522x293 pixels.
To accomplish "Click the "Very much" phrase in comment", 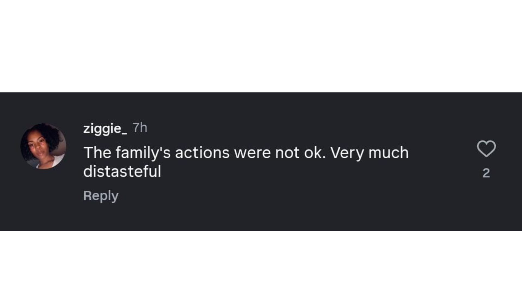I will pos(369,153).
